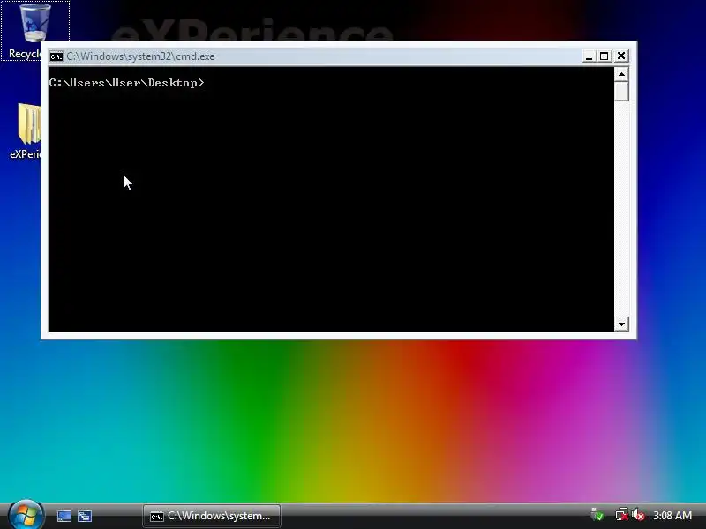Screen dimensions: 706x529
Task: Click the green security tray icon
Action: click(x=597, y=515)
